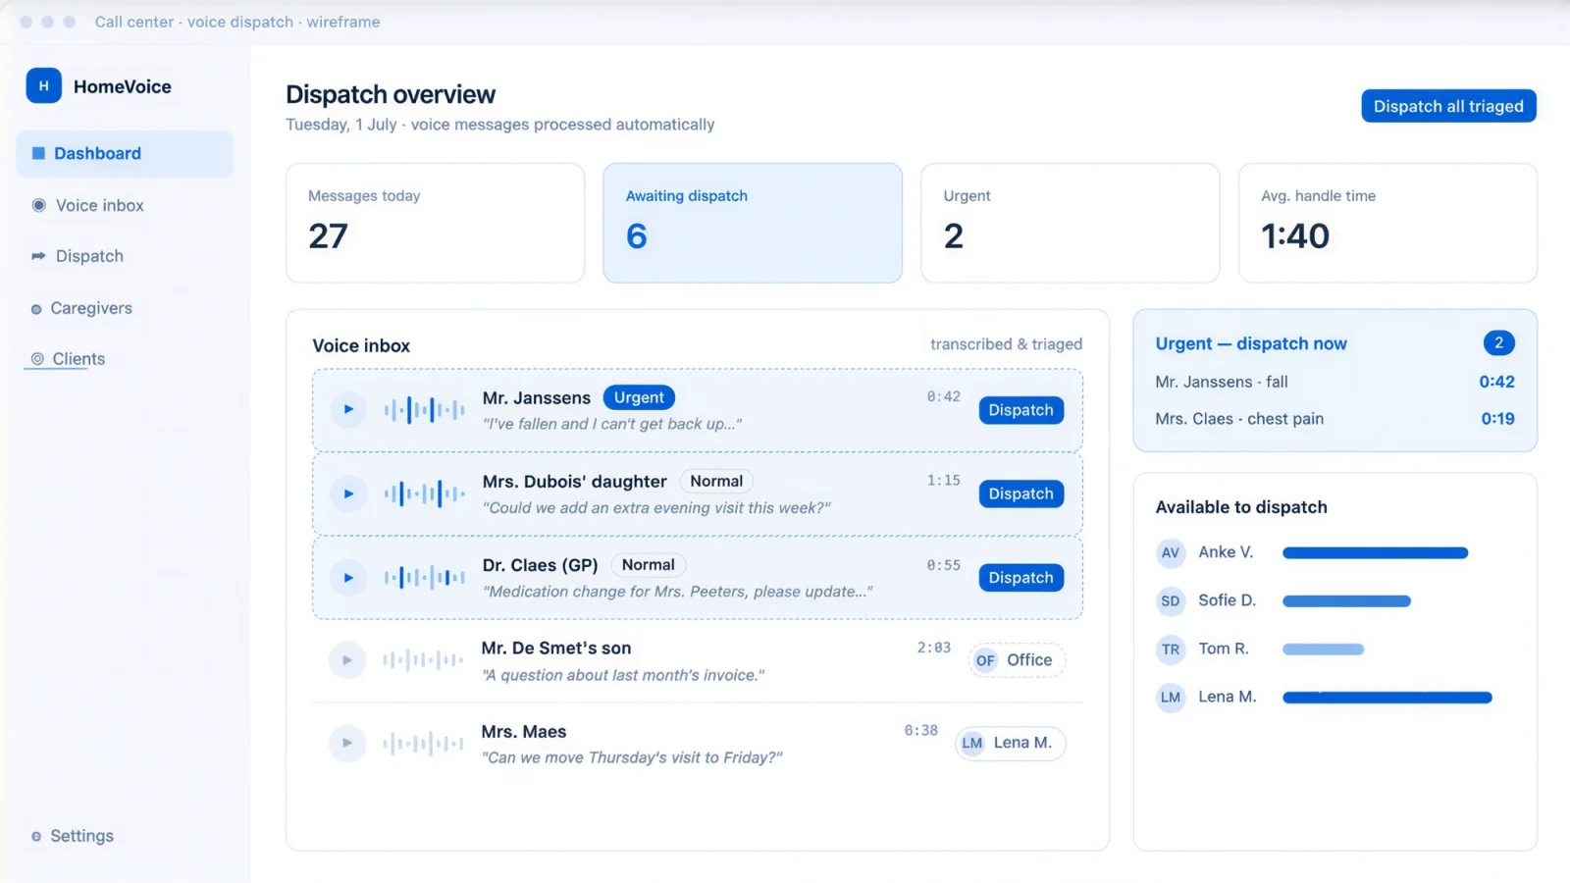The height and width of the screenshot is (883, 1570).
Task: Click waveform of Mr. De Smet's son message
Action: 423,660
